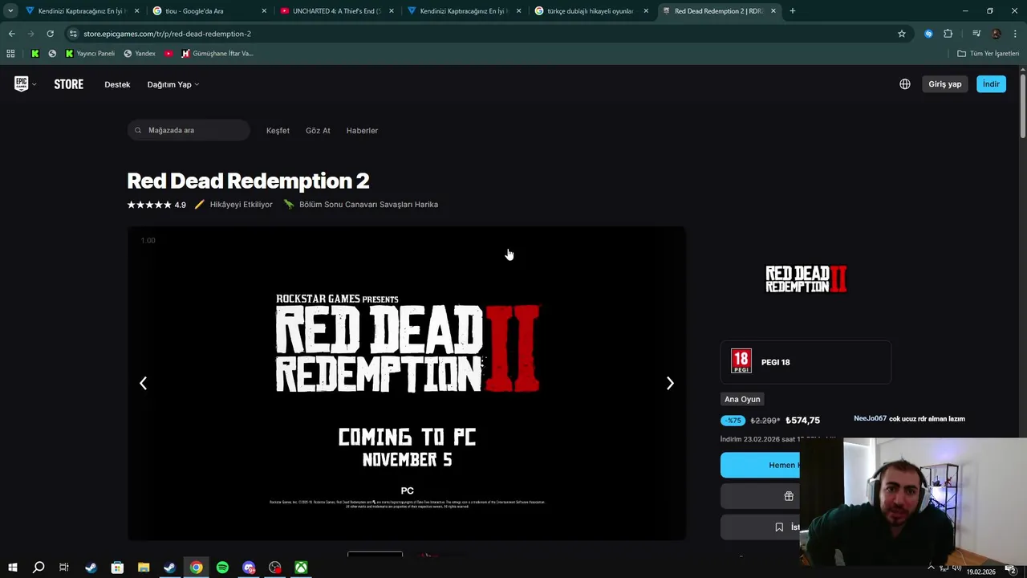Image resolution: width=1027 pixels, height=578 pixels.
Task: Open the Chrome profile avatar
Action: click(x=996, y=34)
